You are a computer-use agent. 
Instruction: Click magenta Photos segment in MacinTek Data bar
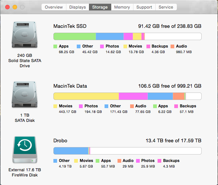point(133,96)
